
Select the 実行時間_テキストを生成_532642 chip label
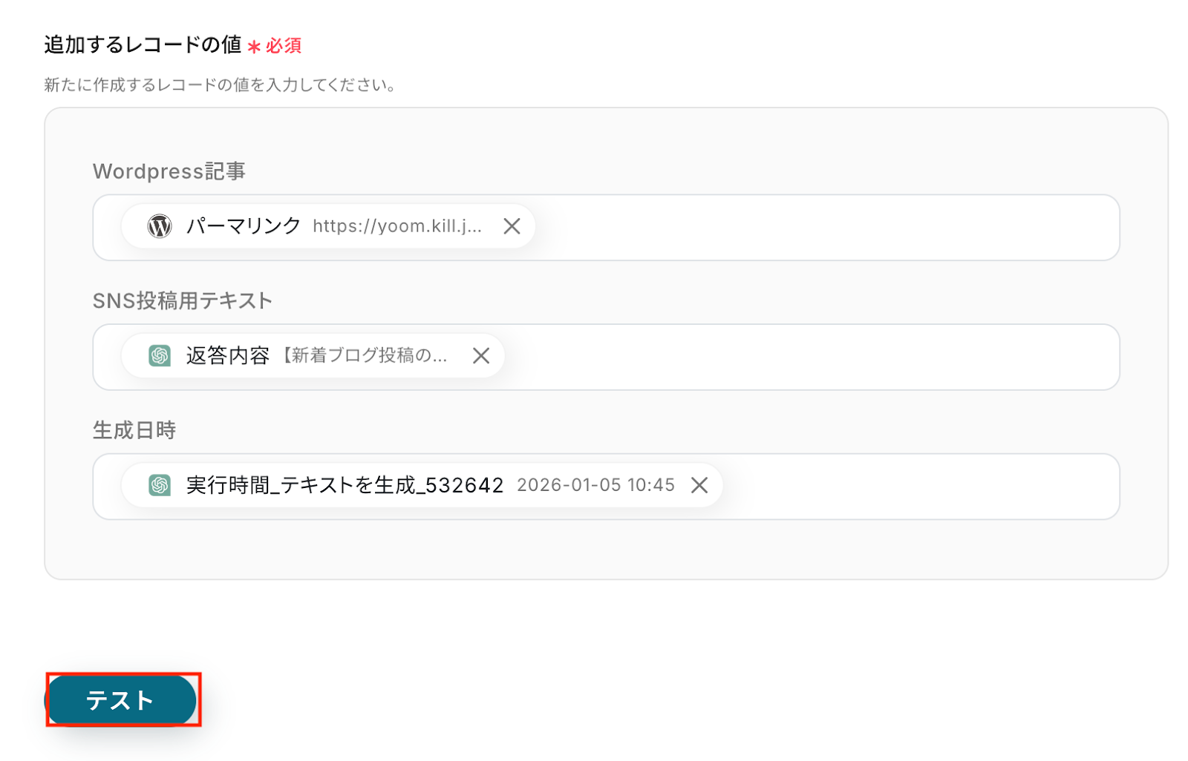(345, 485)
